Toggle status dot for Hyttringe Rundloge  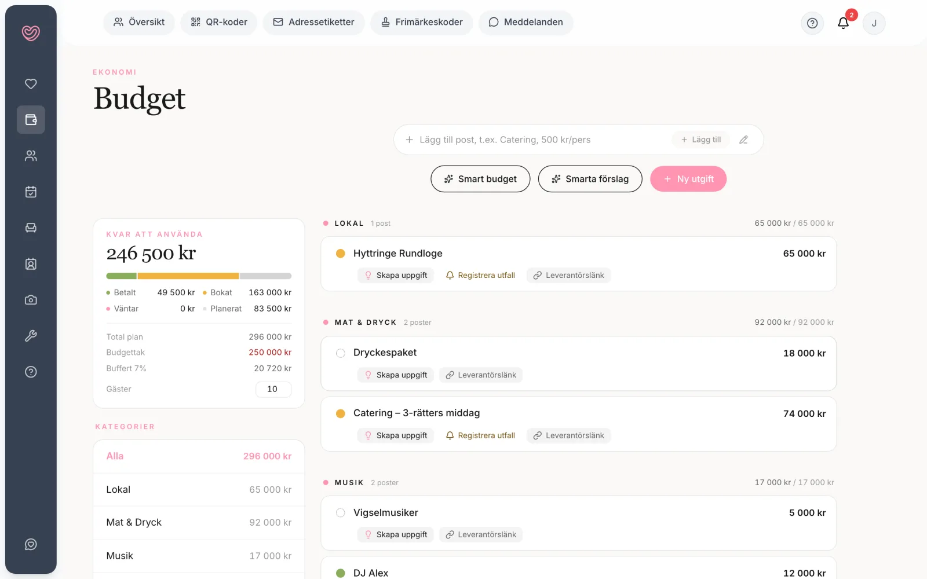tap(341, 254)
